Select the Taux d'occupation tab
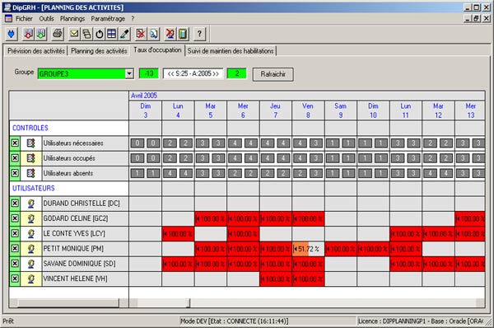494x328 pixels. [157, 49]
